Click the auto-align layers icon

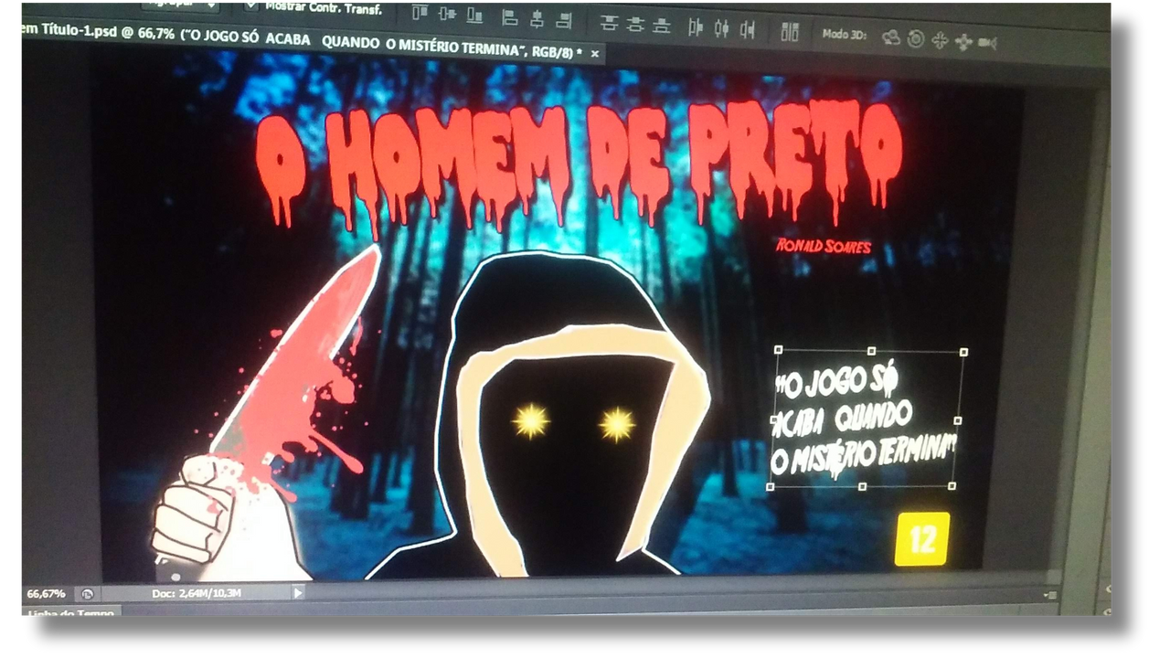tap(790, 33)
